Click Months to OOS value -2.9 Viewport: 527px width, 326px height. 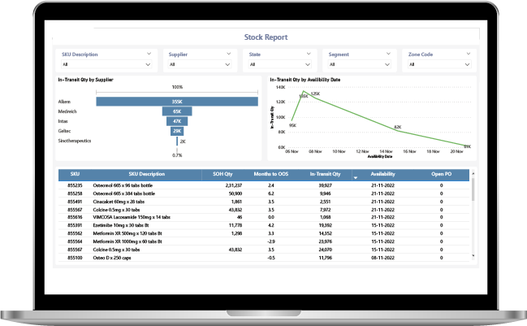(x=271, y=241)
